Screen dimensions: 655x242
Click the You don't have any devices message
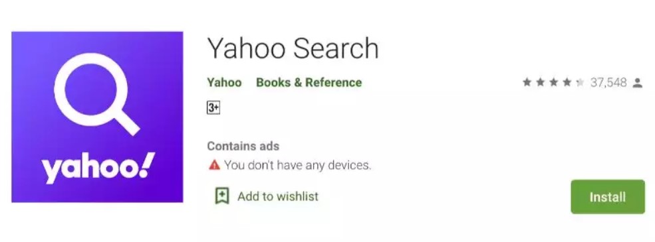(x=297, y=165)
